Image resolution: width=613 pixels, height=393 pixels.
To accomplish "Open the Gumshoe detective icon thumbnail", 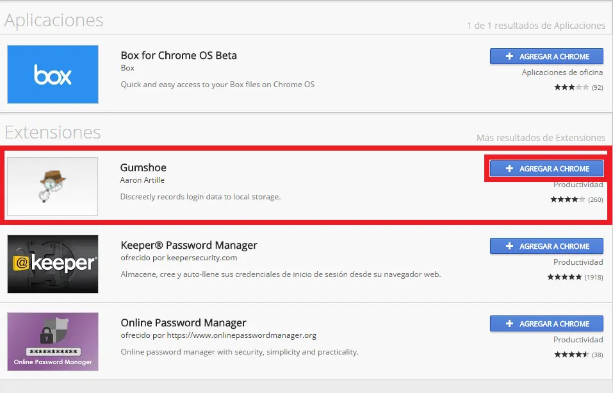I will point(53,187).
